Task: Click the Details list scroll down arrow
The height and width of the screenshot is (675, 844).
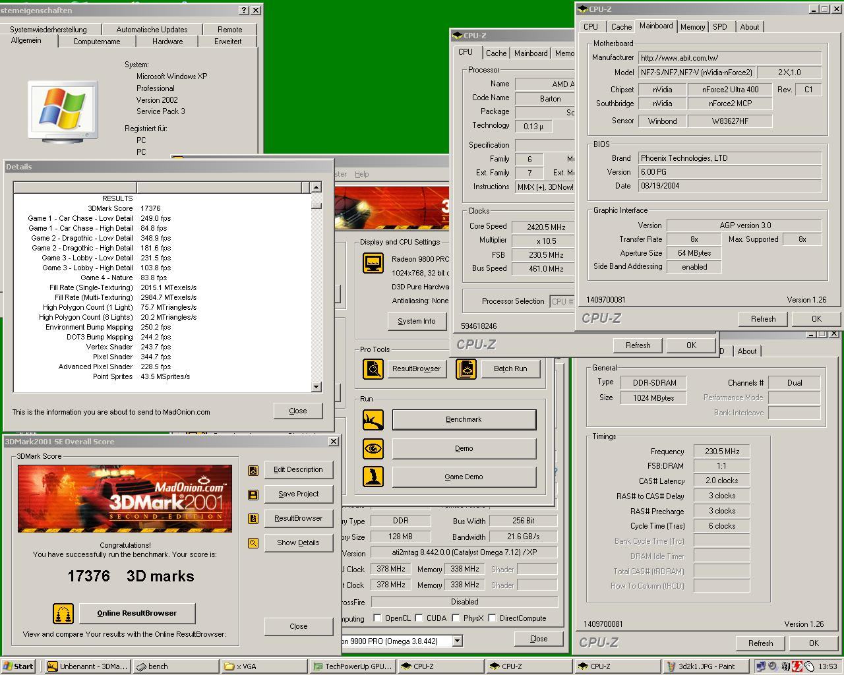Action: pyautogui.click(x=316, y=387)
